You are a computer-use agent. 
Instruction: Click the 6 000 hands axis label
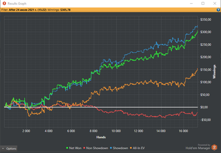71,131
